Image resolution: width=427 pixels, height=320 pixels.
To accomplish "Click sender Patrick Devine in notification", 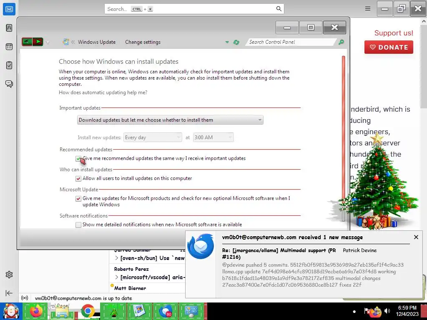I will tap(359, 250).
